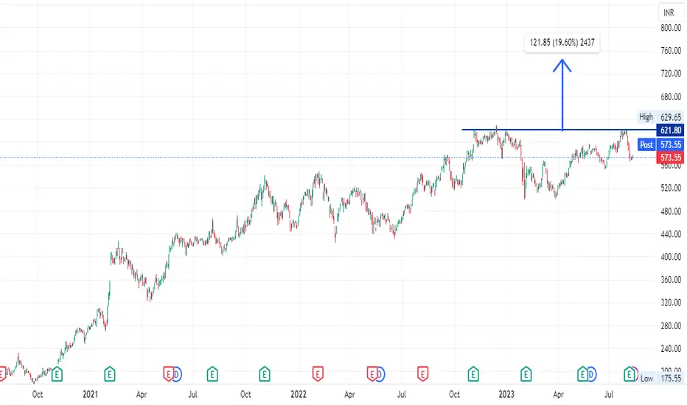
Task: Select the green earnings marker after Jul 2021
Action: click(212, 374)
